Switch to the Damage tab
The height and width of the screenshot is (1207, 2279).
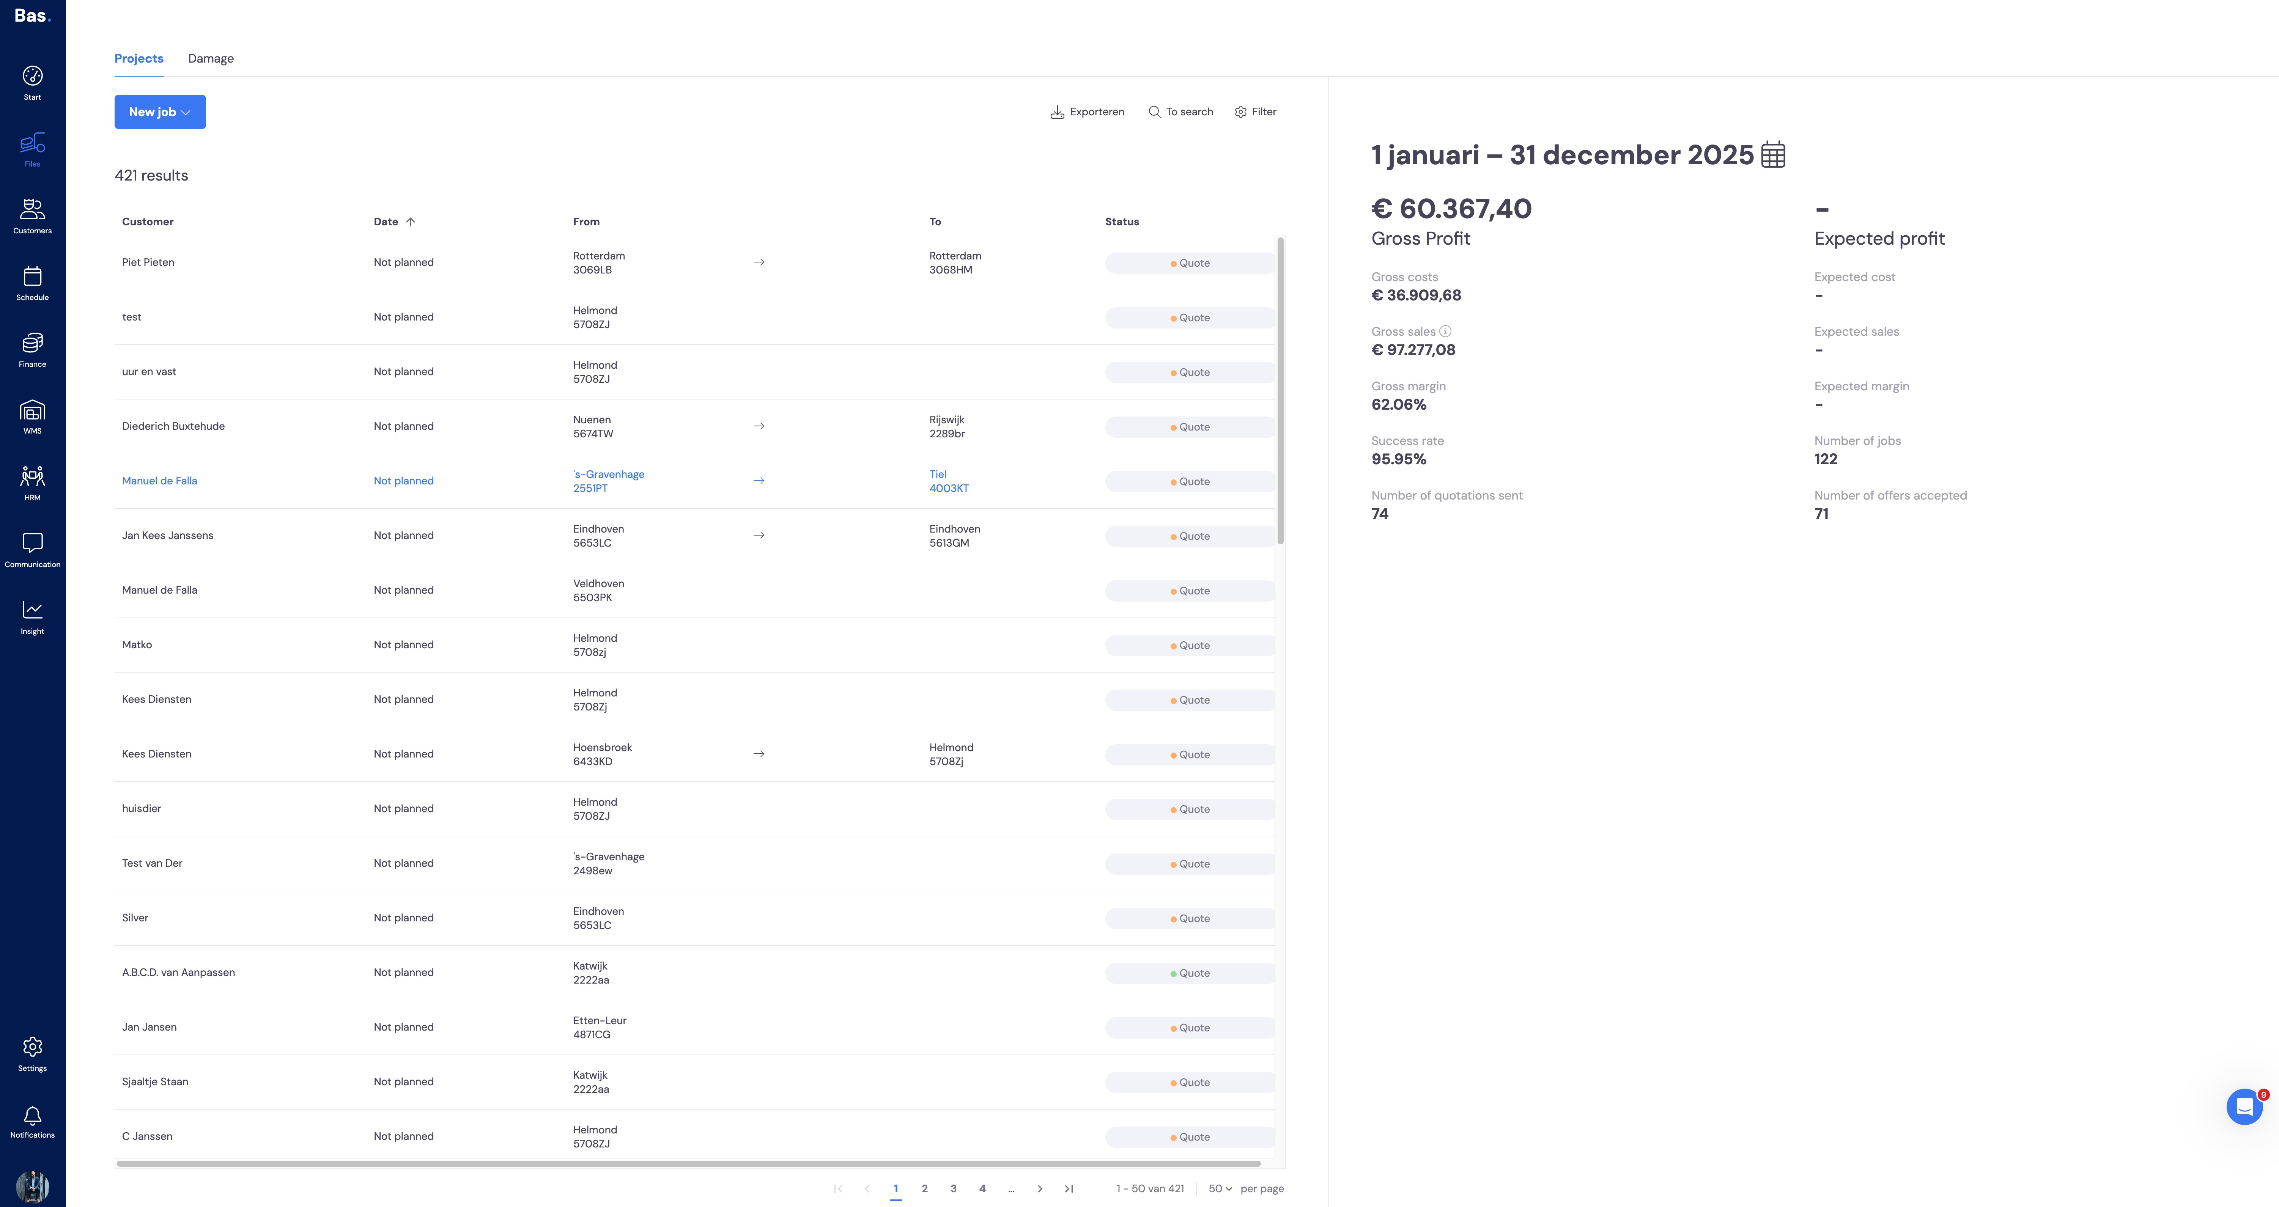click(211, 58)
